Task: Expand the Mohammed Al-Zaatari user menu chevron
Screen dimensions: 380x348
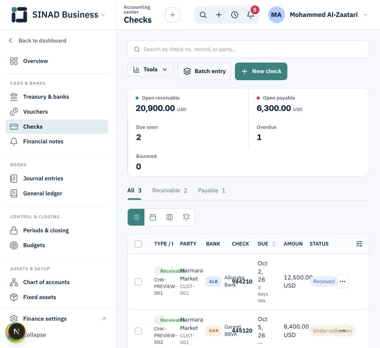Action: [x=366, y=15]
